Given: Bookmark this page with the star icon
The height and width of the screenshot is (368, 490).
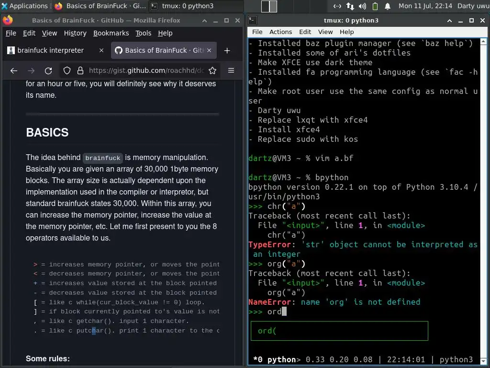Looking at the screenshot, I should [x=212, y=71].
